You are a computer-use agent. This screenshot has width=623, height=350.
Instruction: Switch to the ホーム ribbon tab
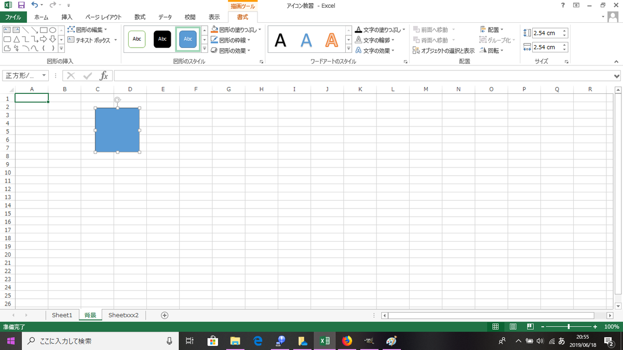pos(41,17)
